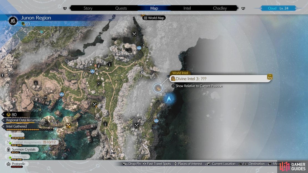308x173 pixels.
Task: Click the chocobo stop above hexagon marker
Action: coord(92,72)
